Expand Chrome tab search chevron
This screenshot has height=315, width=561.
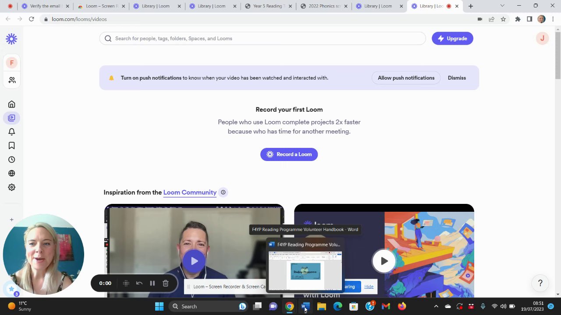pos(502,6)
